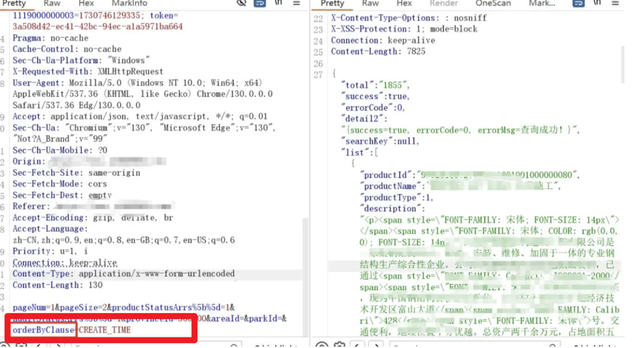This screenshot has height=348, width=637.
Task: Click the token value 3a508d42-ec41-42bc-94ec-a1a5971ba664
Action: (97, 26)
